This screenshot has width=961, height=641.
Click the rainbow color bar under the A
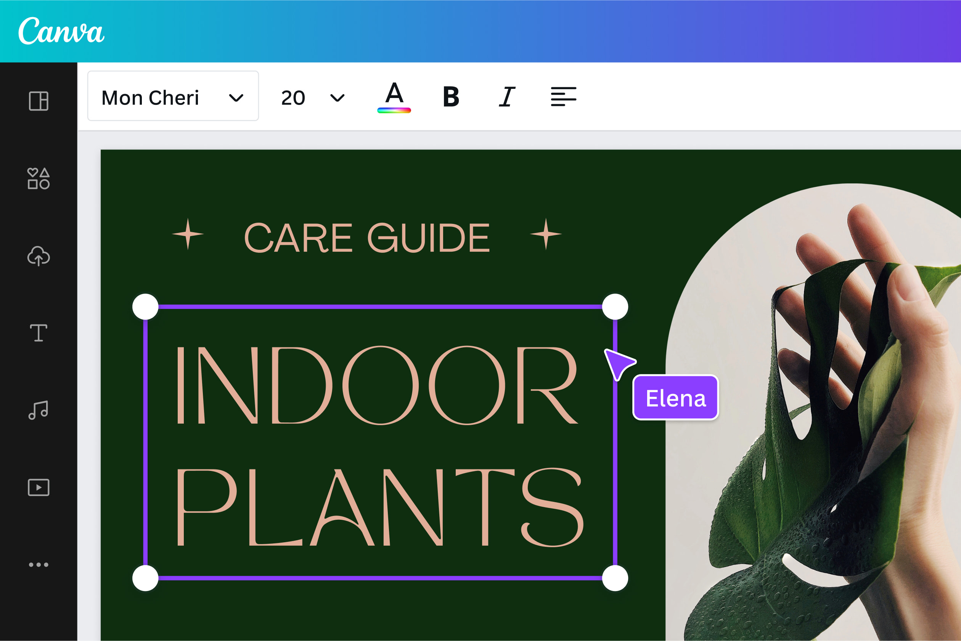tap(394, 109)
